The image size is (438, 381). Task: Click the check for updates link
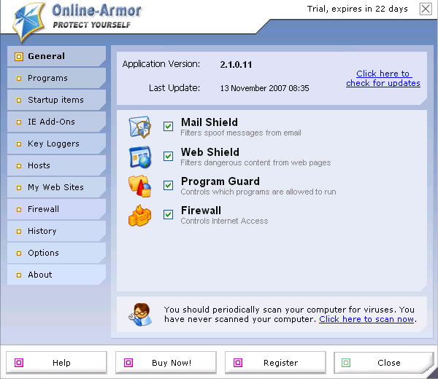pyautogui.click(x=383, y=79)
